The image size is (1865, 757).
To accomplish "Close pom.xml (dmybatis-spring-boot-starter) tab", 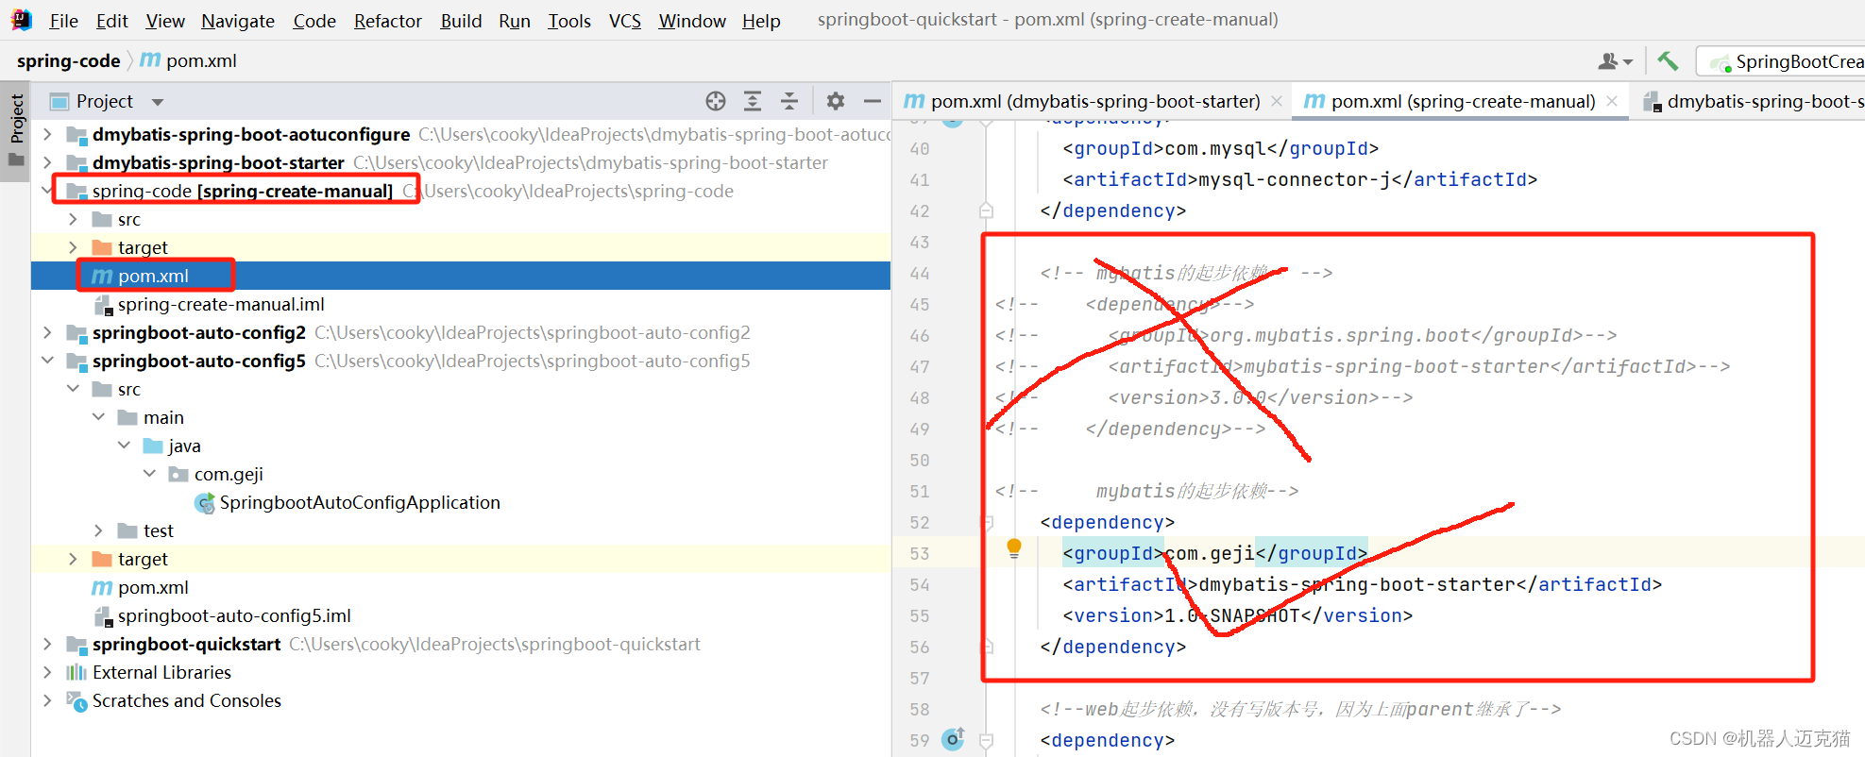I will (1277, 101).
